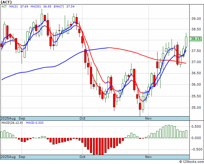Screen dimensions: 204x164
Task: Select Oct on the price chart timeline
Action: (x=82, y=118)
